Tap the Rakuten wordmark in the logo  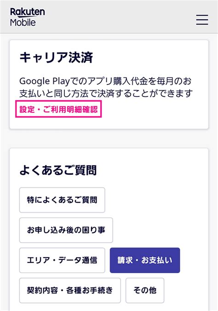pos(28,12)
